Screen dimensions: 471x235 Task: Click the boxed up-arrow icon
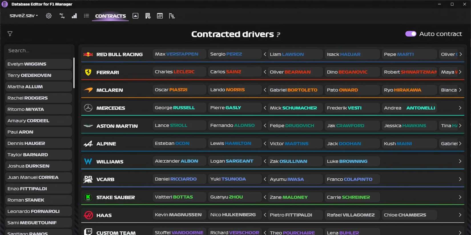click(x=136, y=16)
